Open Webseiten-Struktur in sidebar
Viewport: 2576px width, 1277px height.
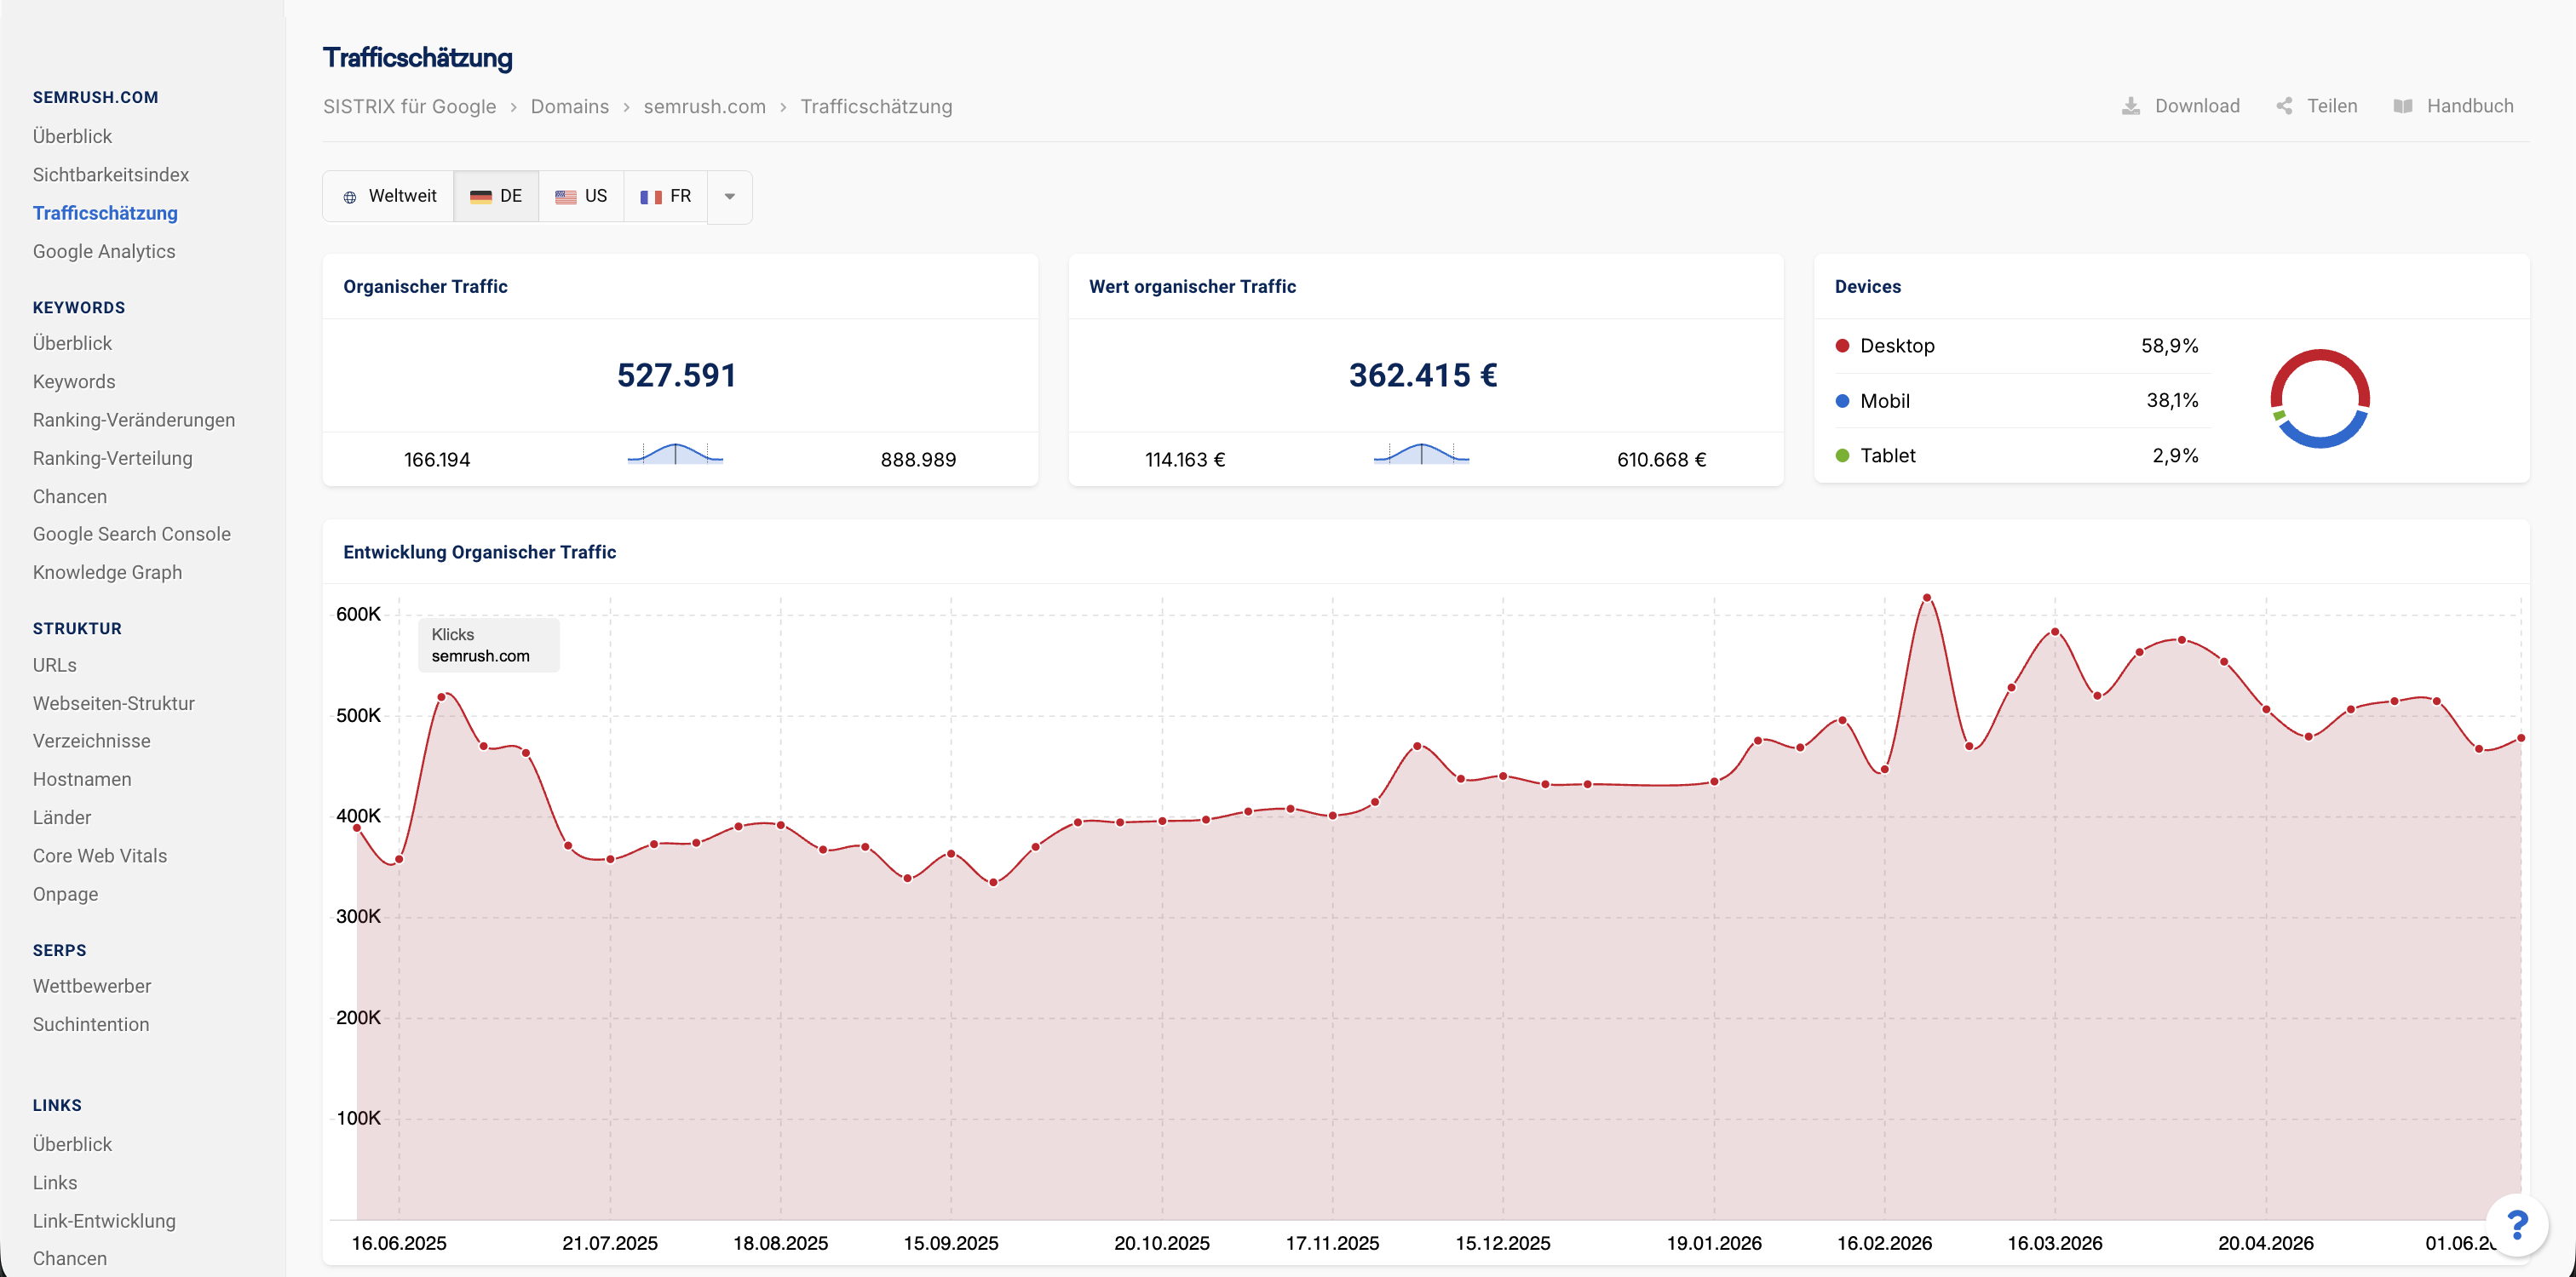tap(114, 703)
